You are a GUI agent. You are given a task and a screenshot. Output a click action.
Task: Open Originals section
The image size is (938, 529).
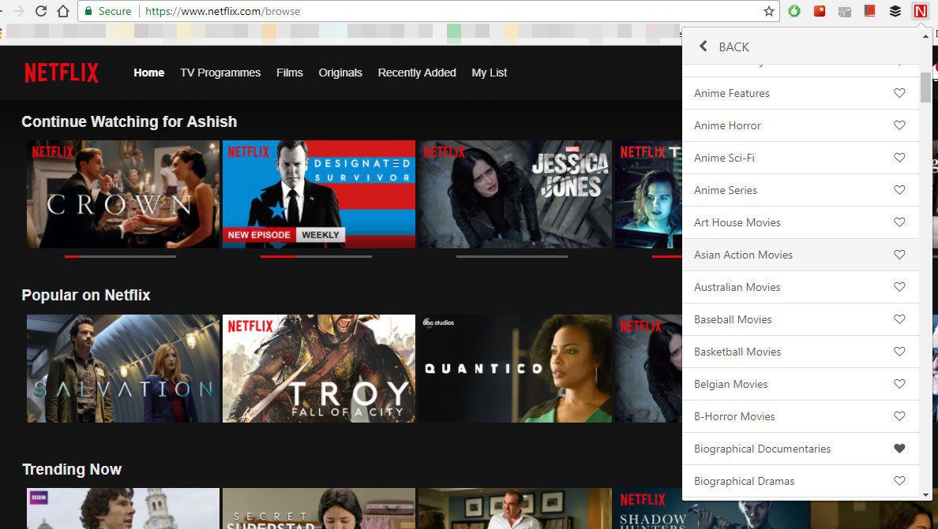[340, 73]
